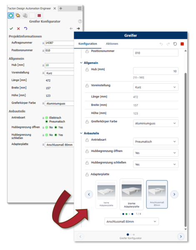Click the green checkmark to accept configuration
This screenshot has width=196, height=250.
(11, 28)
